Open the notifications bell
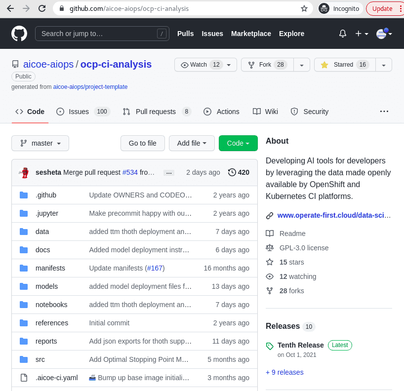This screenshot has width=404, height=391. click(342, 34)
